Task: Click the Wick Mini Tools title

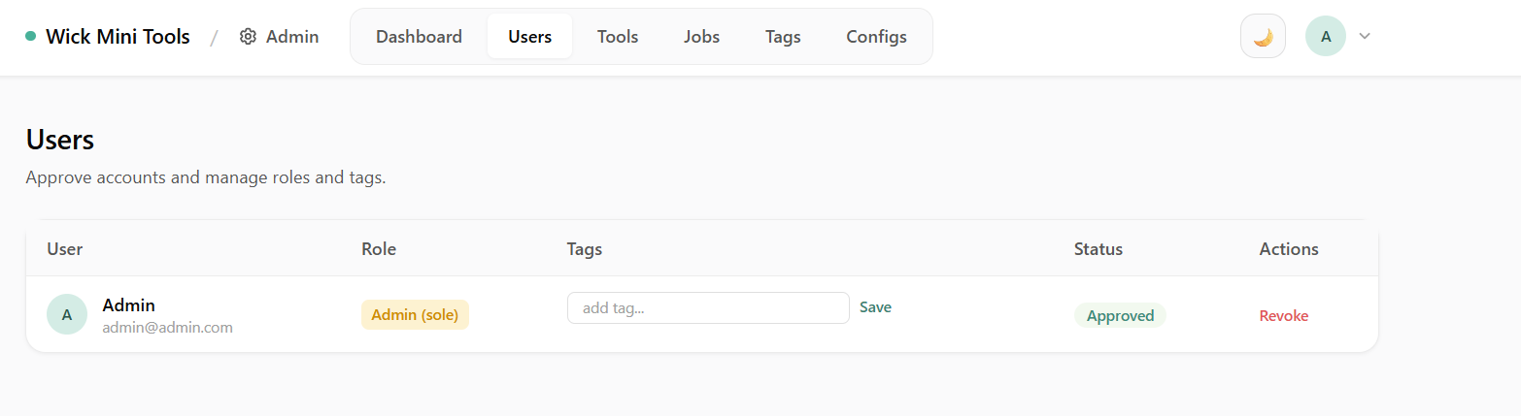Action: (118, 37)
